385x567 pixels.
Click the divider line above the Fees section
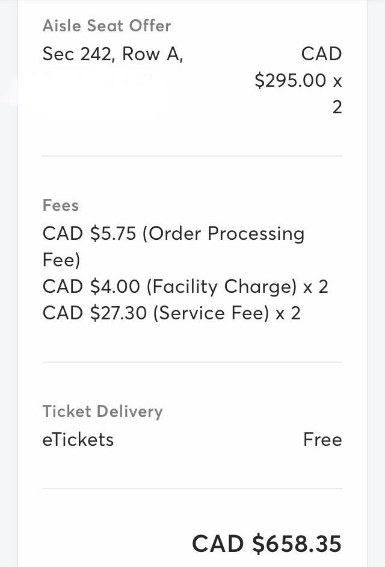192,156
